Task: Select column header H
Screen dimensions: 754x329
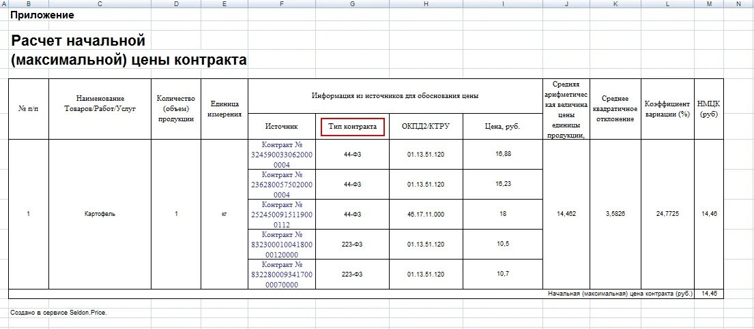Action: point(426,4)
